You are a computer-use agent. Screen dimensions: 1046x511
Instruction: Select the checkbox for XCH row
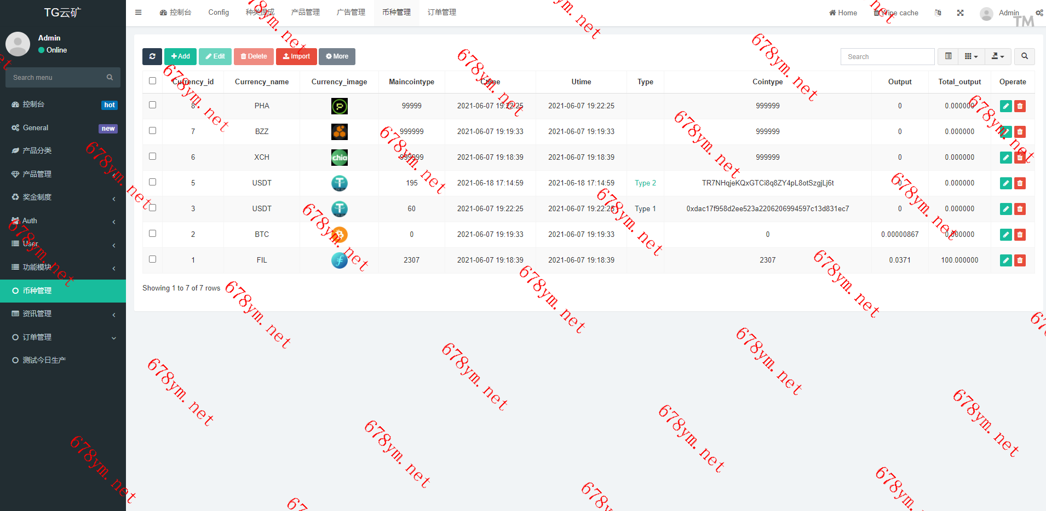tap(152, 156)
